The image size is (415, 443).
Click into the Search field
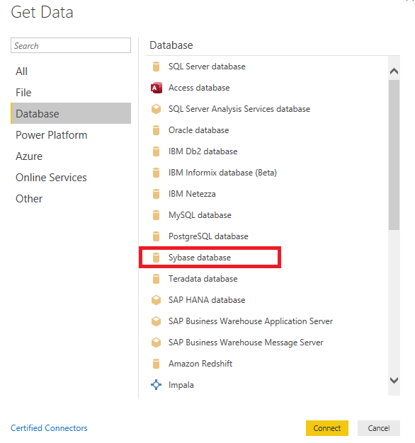(71, 45)
